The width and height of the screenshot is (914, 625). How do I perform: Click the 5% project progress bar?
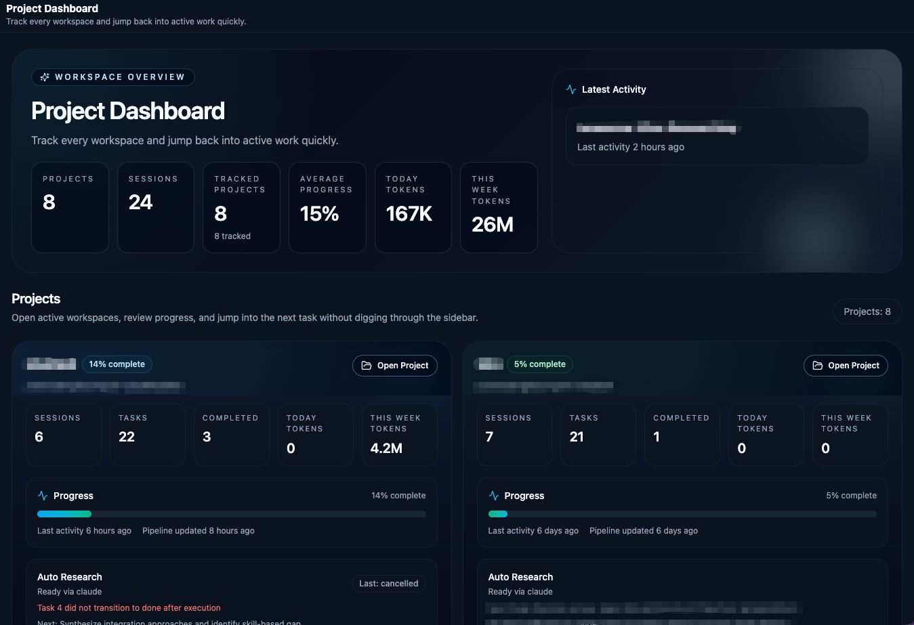click(x=682, y=513)
